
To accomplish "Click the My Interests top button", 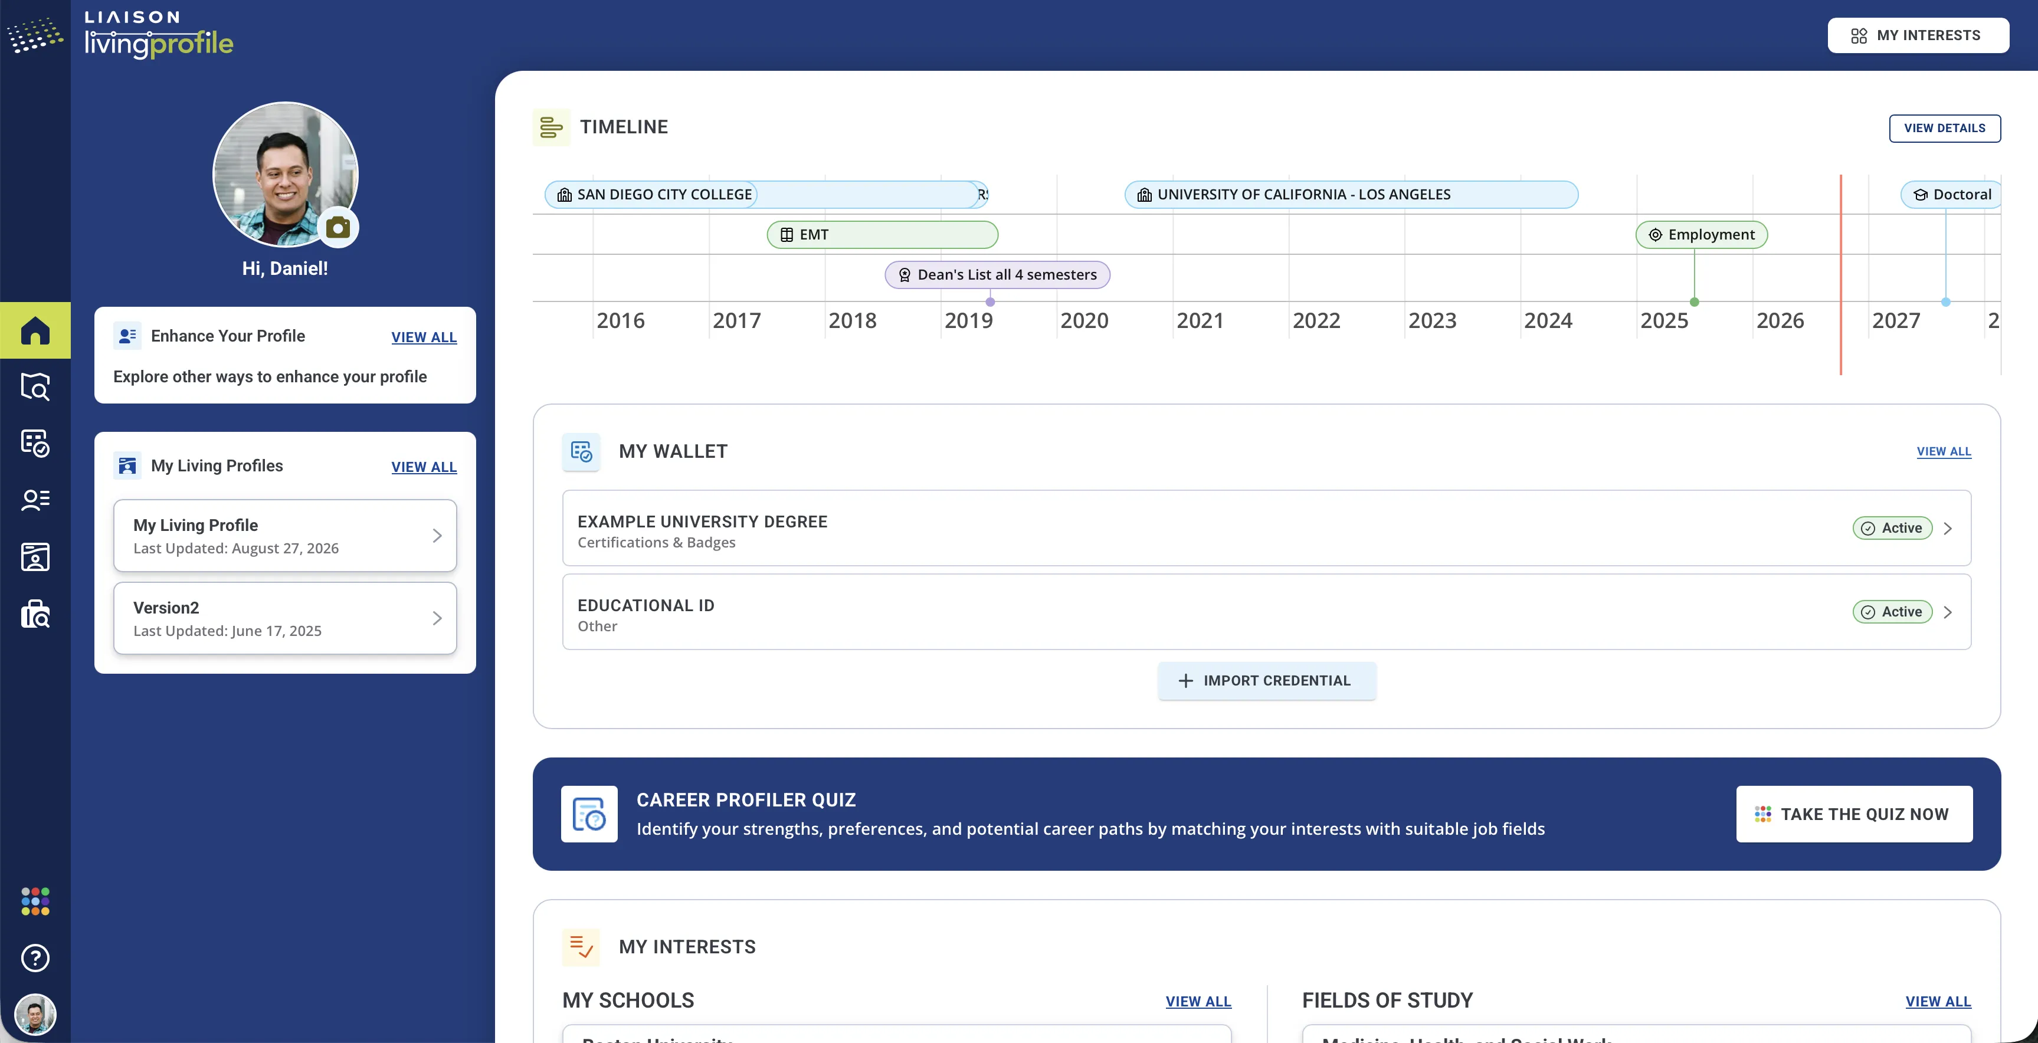I will [1917, 35].
